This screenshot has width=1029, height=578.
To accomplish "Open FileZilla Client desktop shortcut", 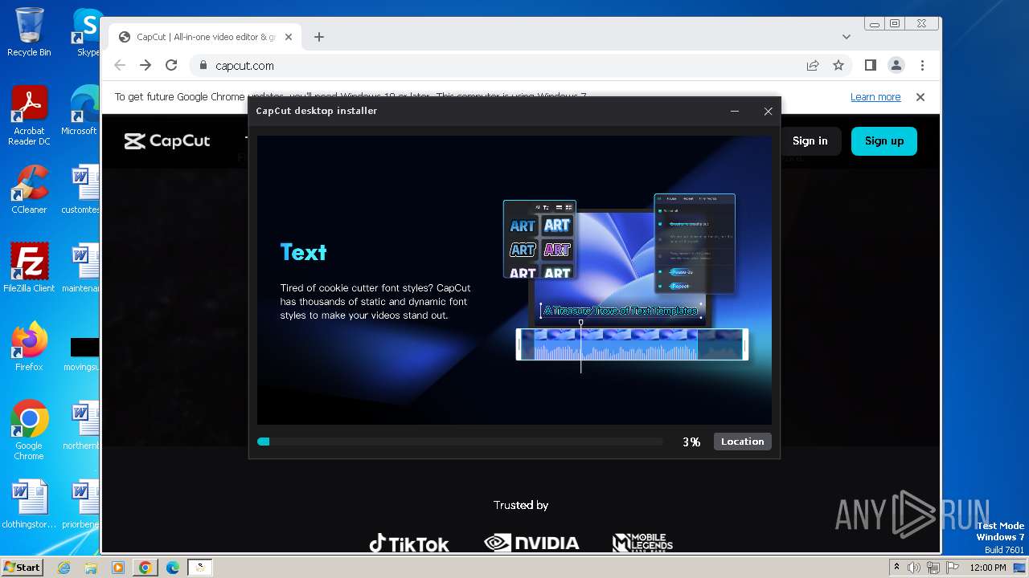I will 29,268.
